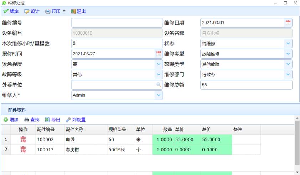
Task: Click the 配件名称 column header
Action: pos(74,130)
